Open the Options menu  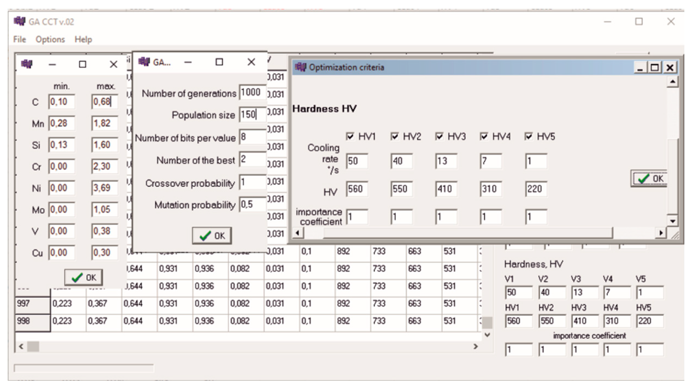[50, 39]
